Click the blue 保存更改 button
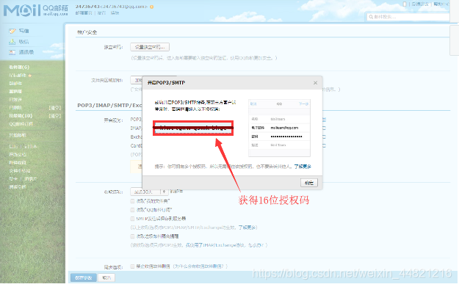459x287 pixels. [84, 277]
